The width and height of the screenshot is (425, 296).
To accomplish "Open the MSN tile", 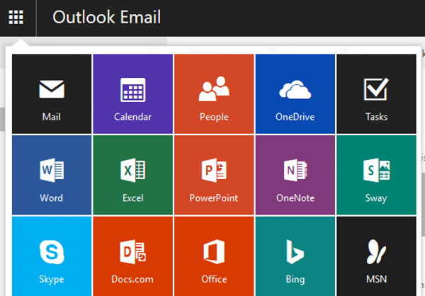I will (x=377, y=256).
